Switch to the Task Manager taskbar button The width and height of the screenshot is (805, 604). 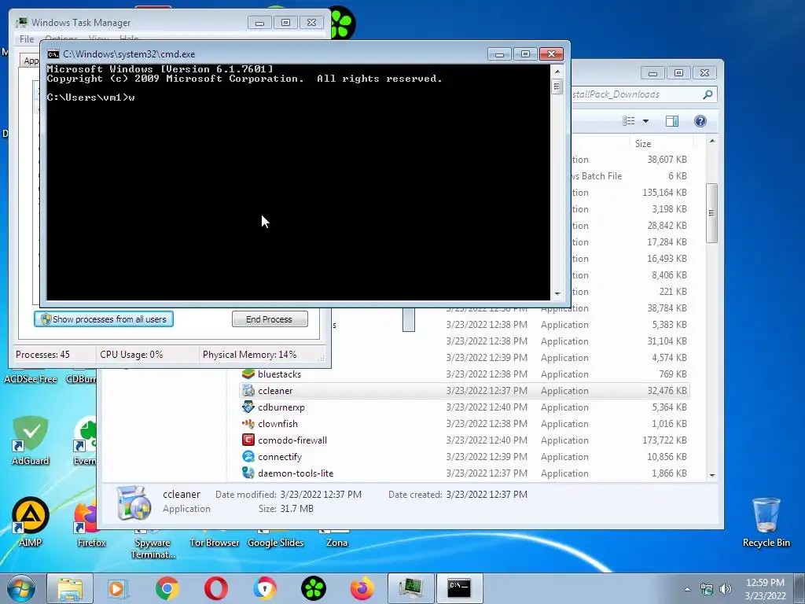tap(410, 588)
